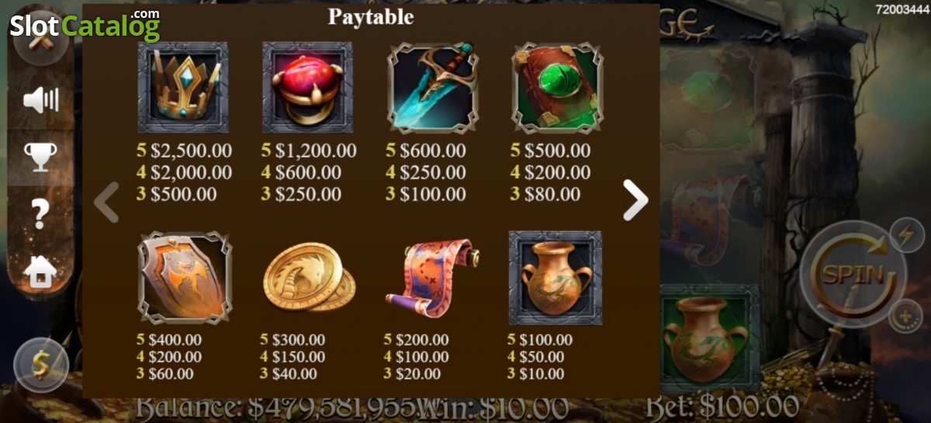Click the SlotCatalog.com logo

pos(85,26)
